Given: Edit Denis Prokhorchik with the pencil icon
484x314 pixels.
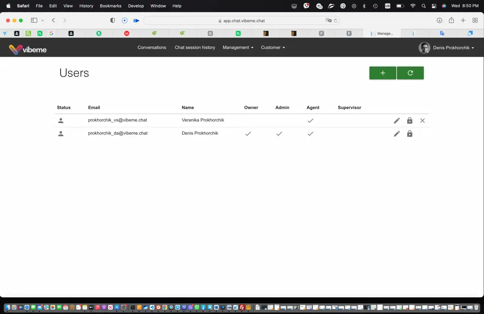Looking at the screenshot, I should pyautogui.click(x=397, y=134).
